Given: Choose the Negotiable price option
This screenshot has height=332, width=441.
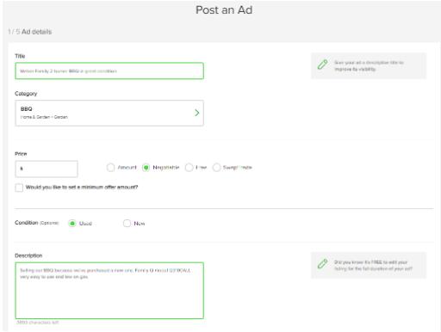Looking at the screenshot, I should [x=146, y=168].
